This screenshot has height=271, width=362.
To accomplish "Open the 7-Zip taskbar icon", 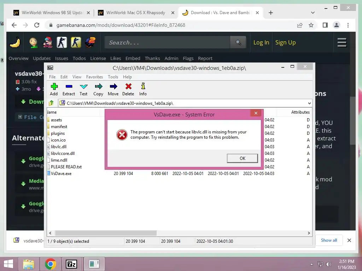I will [71, 264].
